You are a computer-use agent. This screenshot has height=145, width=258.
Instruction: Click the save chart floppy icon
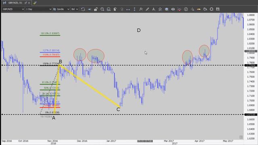[x=218, y=9]
